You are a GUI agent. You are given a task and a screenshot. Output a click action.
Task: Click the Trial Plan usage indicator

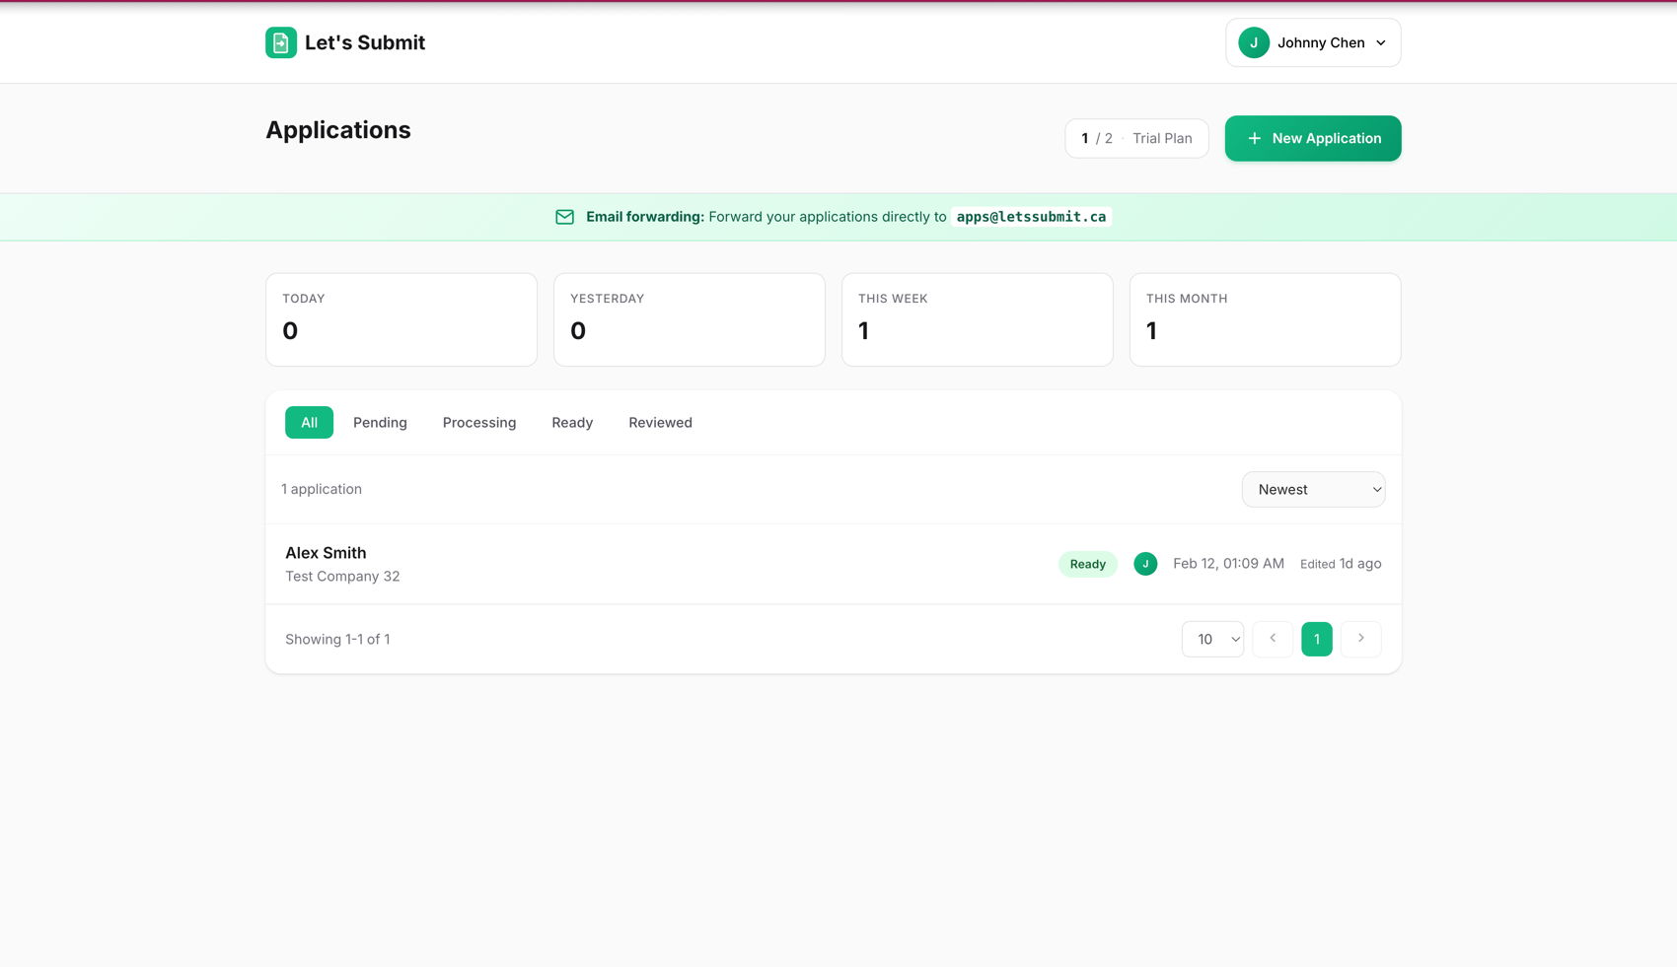(x=1136, y=138)
